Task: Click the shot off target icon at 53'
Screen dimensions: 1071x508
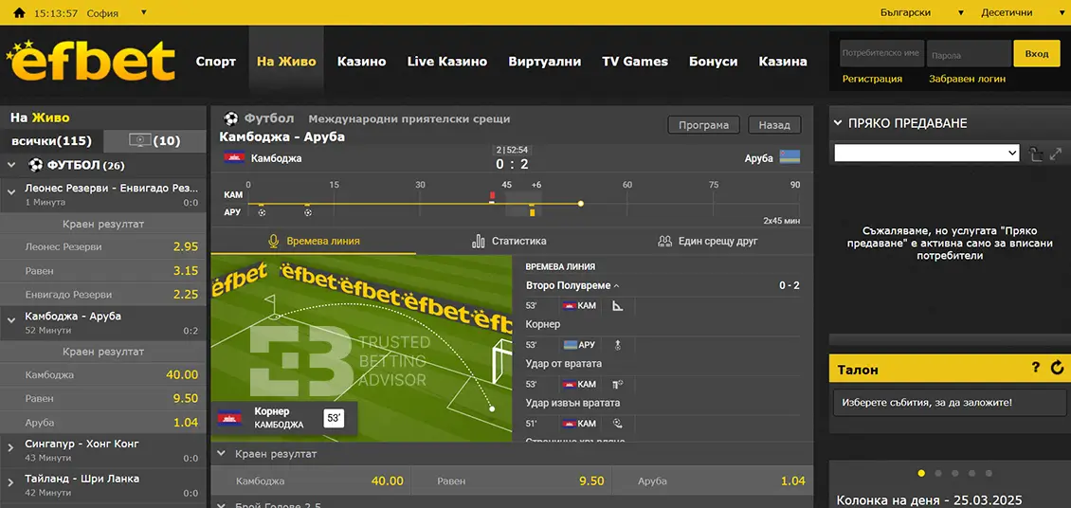Action: [x=617, y=384]
